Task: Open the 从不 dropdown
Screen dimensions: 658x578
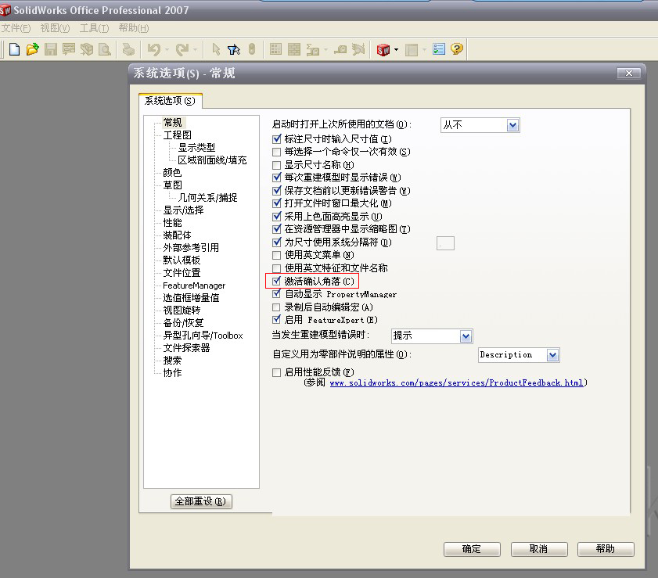Action: (512, 124)
